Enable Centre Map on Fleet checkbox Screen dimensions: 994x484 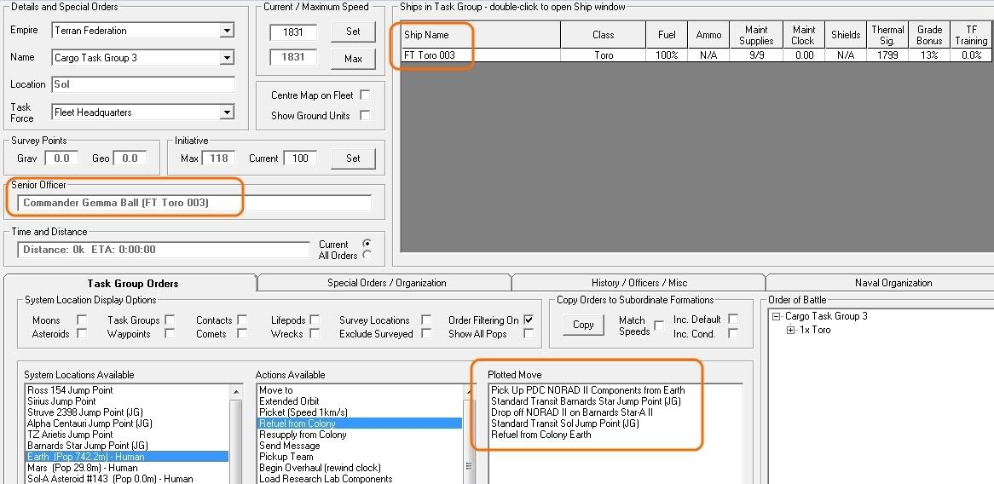coord(365,95)
